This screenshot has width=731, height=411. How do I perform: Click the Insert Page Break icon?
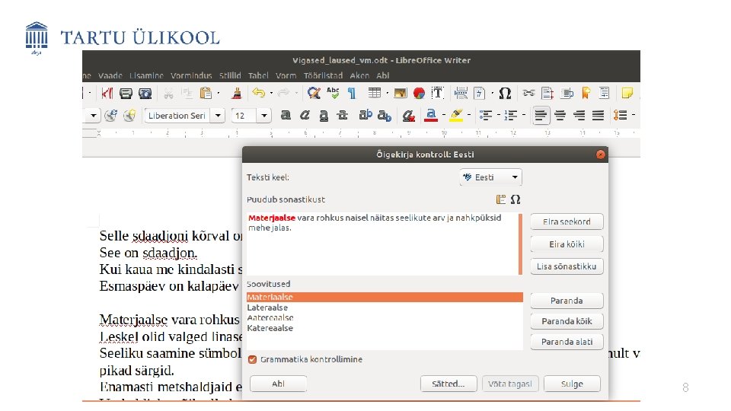pyautogui.click(x=461, y=93)
